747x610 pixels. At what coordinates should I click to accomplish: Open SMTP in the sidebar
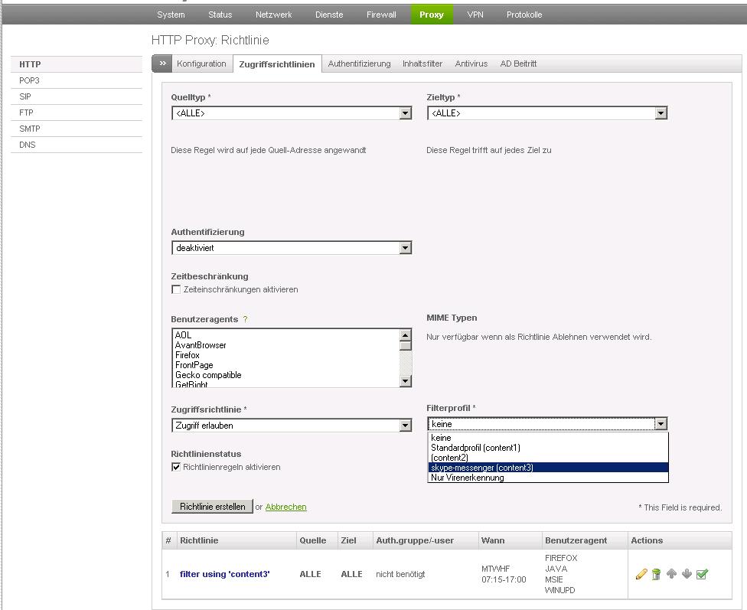click(77, 129)
